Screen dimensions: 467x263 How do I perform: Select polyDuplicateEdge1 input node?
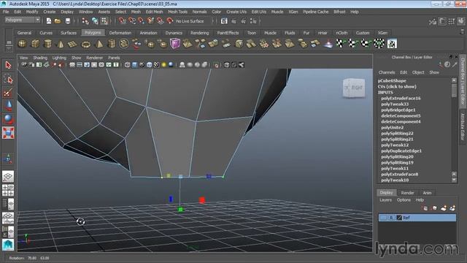click(x=401, y=151)
